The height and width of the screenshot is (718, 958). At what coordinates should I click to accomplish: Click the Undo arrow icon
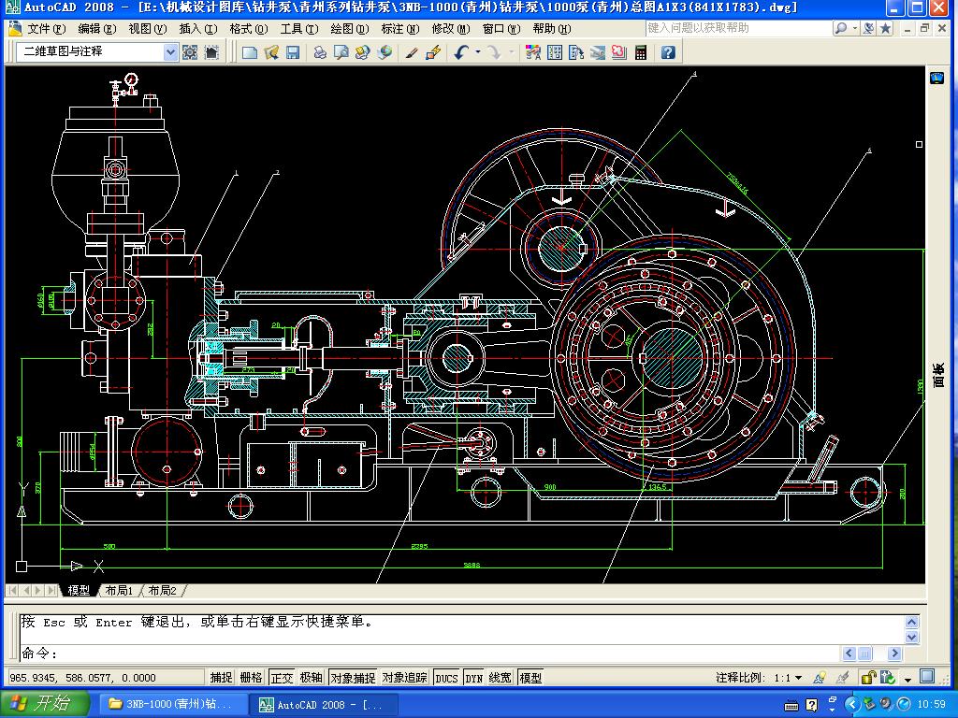pos(461,52)
